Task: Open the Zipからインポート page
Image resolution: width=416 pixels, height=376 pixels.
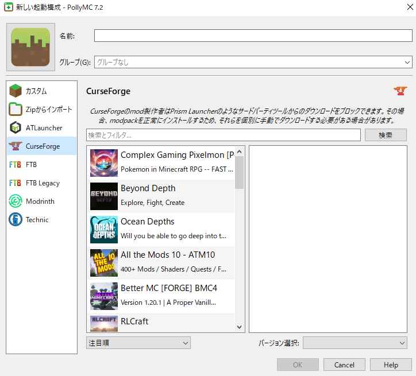Action: tap(41, 109)
